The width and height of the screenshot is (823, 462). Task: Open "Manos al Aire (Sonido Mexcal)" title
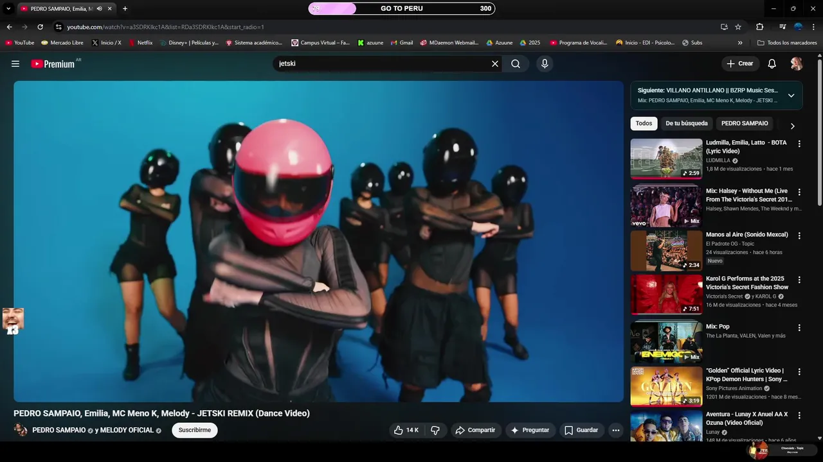746,235
